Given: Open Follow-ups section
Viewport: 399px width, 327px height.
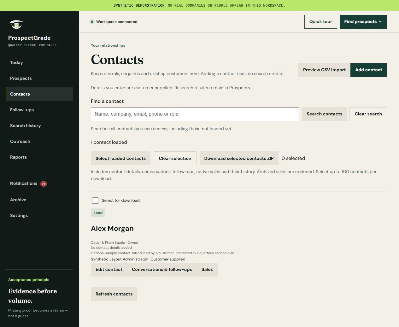Looking at the screenshot, I should (39, 110).
